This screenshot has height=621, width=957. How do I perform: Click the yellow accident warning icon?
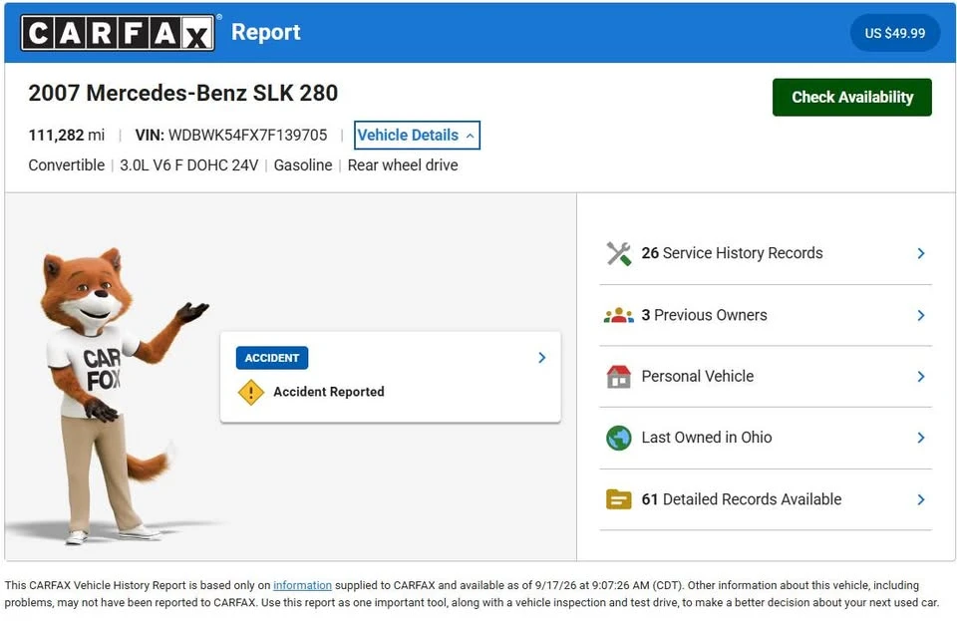pos(250,393)
